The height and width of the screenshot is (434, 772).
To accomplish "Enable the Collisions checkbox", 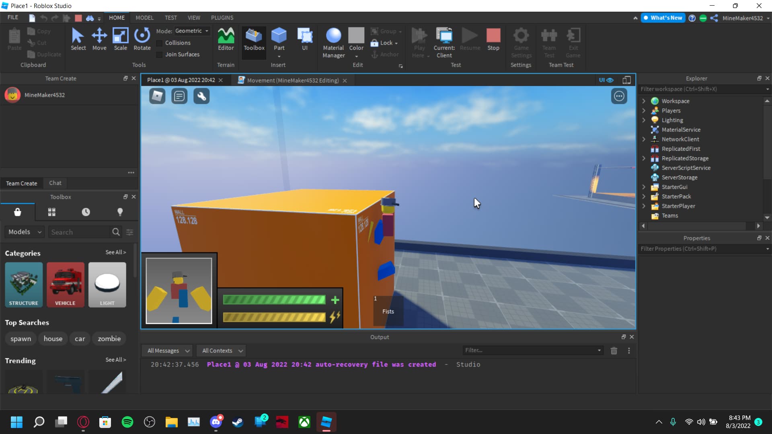I will 160,43.
